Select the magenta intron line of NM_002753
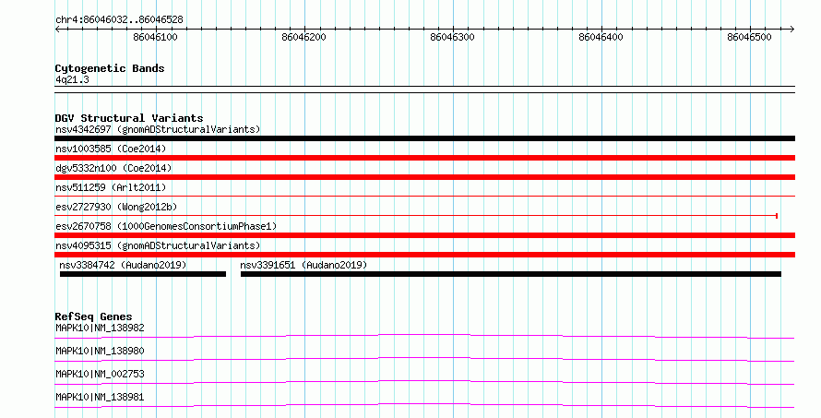 point(424,382)
